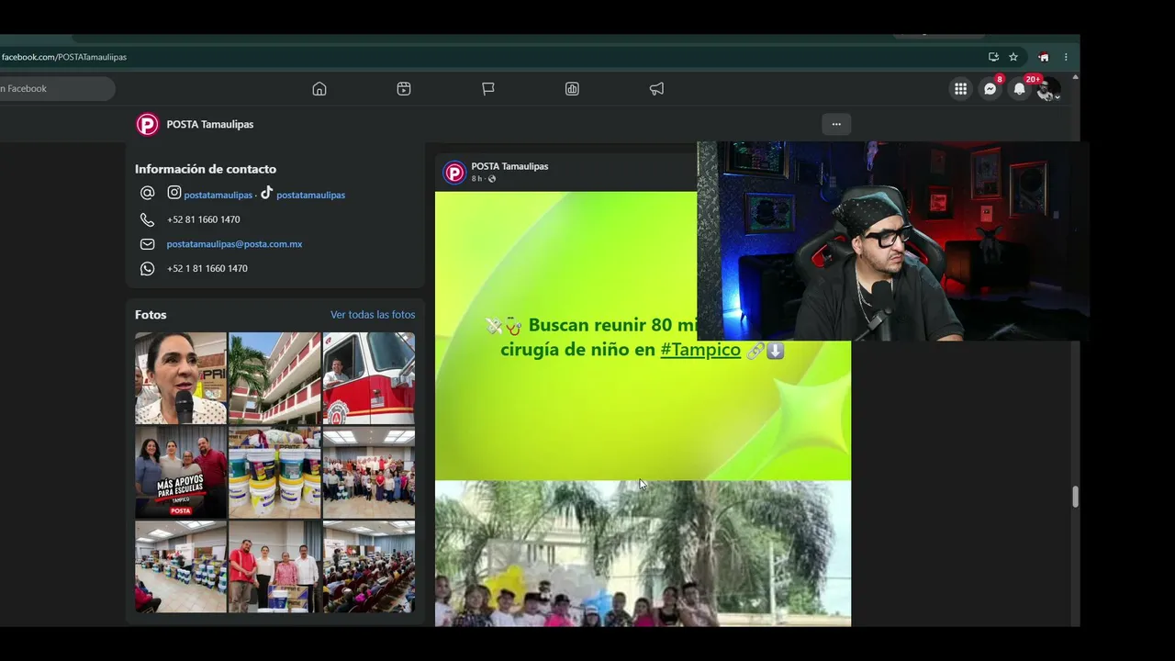Open group photo in room with ceiling lights

(x=369, y=473)
